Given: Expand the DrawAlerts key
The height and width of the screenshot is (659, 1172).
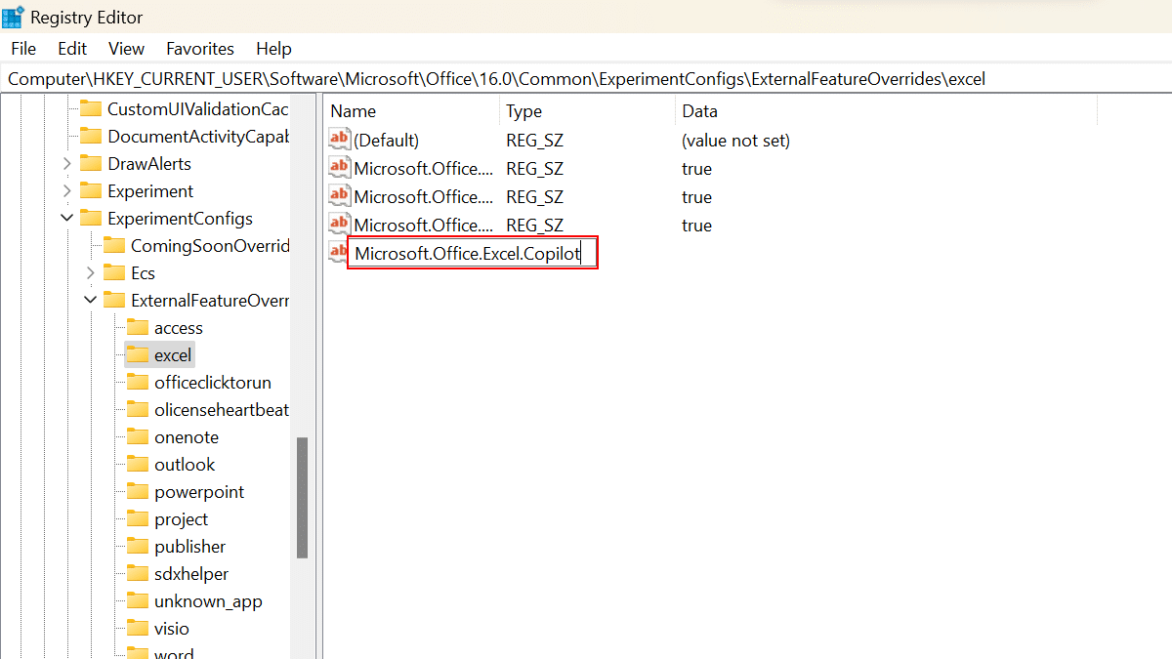Looking at the screenshot, I should [x=64, y=163].
